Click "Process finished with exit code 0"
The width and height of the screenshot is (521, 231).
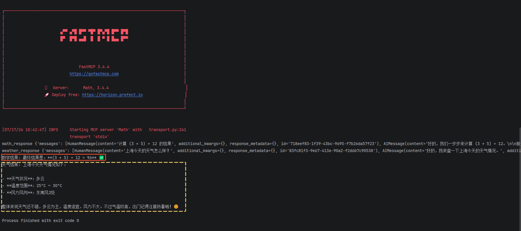[x=40, y=221]
